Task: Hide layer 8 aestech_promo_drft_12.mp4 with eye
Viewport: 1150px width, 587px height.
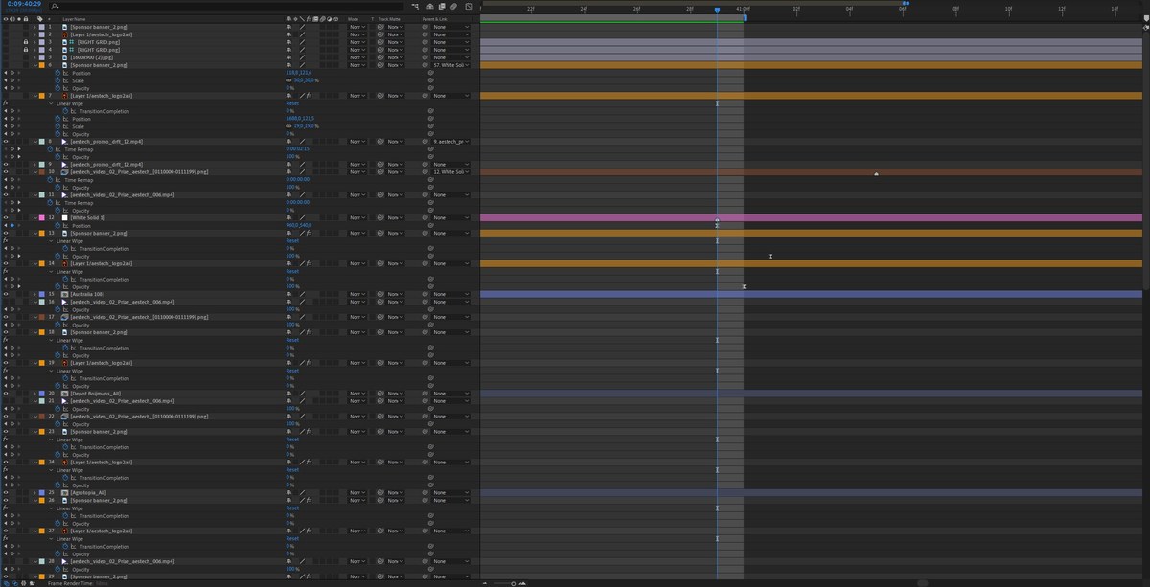Action: (x=6, y=142)
